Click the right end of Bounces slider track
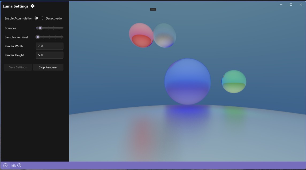Viewport: 306px width, 170px height. pos(63,28)
